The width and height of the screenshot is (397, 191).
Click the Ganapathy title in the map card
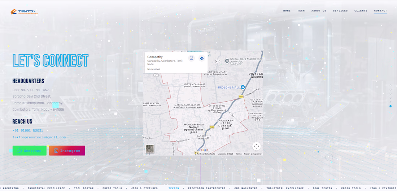click(x=155, y=57)
